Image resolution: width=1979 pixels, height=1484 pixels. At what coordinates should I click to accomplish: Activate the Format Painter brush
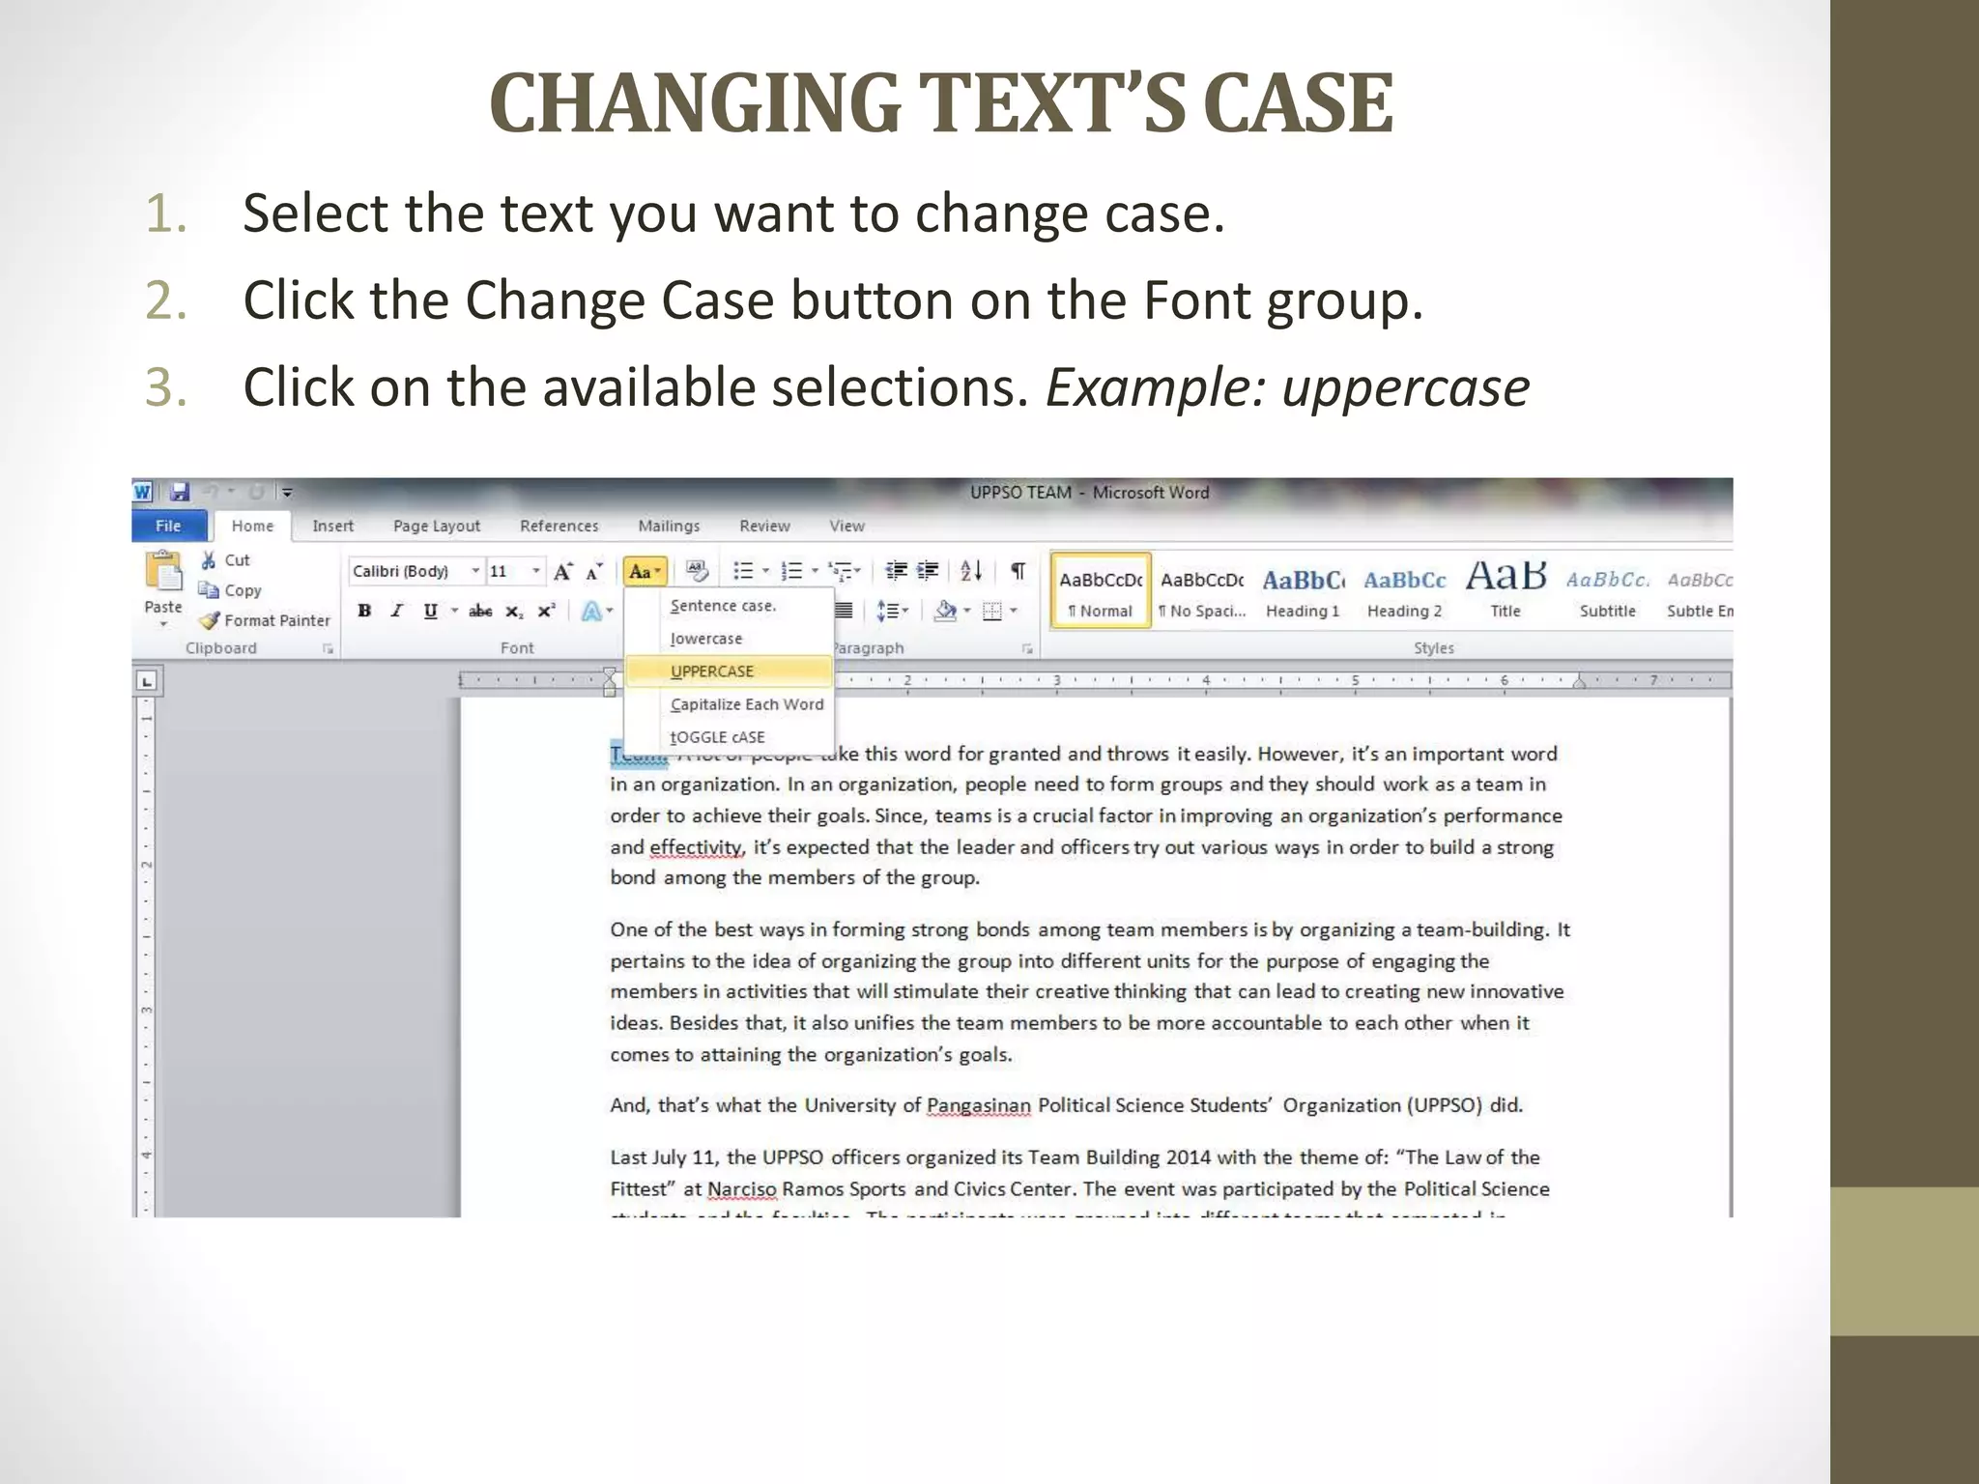265,620
